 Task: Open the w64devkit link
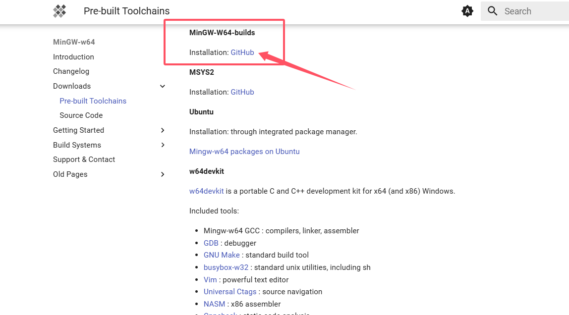[x=207, y=191]
